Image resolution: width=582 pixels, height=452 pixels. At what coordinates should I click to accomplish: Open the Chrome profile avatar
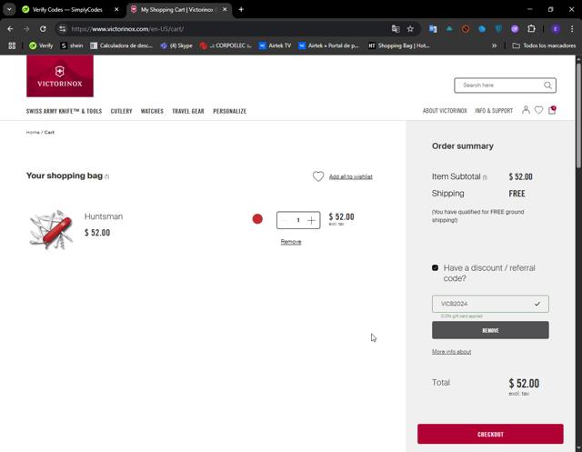(556, 29)
